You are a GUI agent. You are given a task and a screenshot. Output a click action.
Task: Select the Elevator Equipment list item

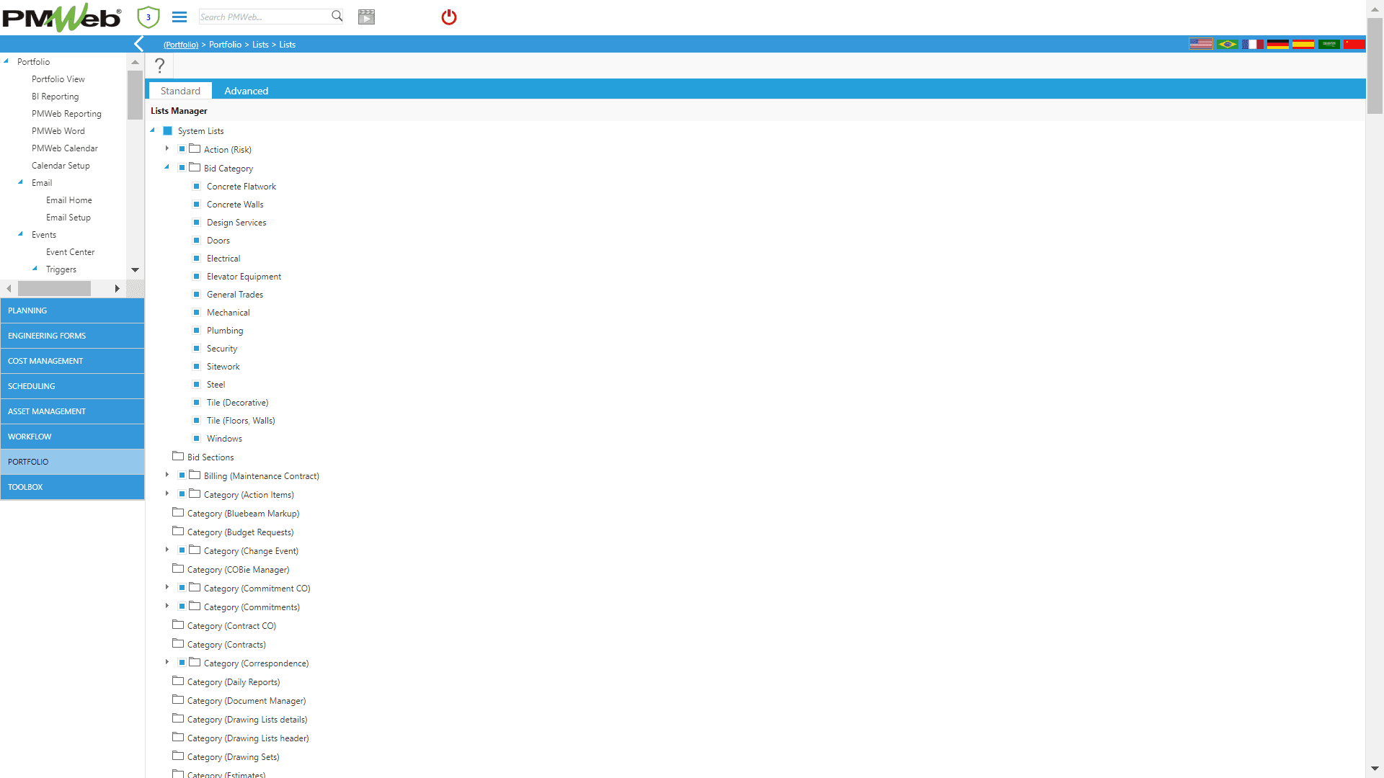click(244, 277)
